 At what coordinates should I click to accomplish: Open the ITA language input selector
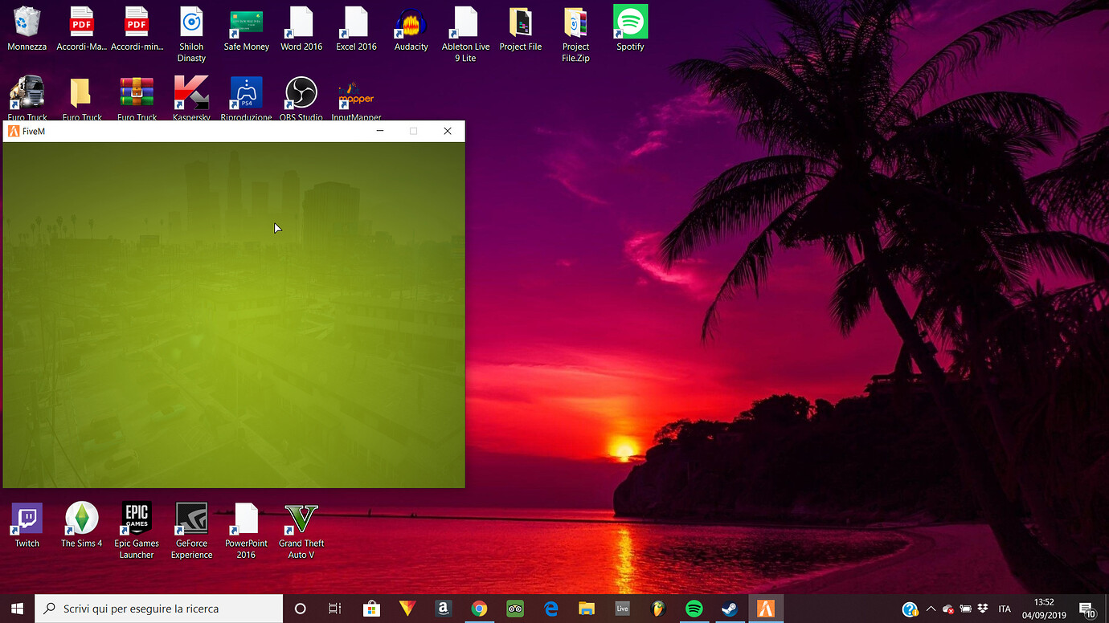pyautogui.click(x=1005, y=609)
